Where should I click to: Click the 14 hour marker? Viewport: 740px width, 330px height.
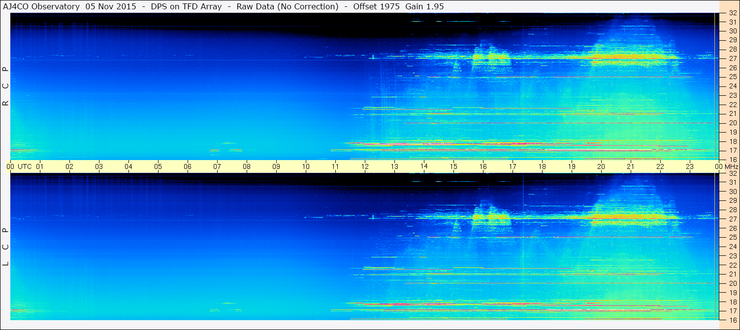point(424,166)
